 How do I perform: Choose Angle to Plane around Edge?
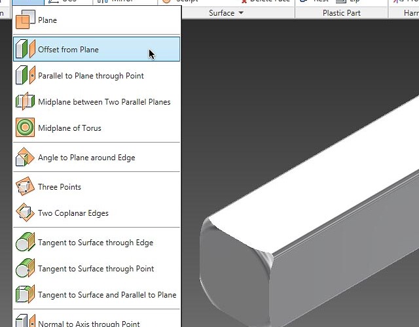click(86, 158)
